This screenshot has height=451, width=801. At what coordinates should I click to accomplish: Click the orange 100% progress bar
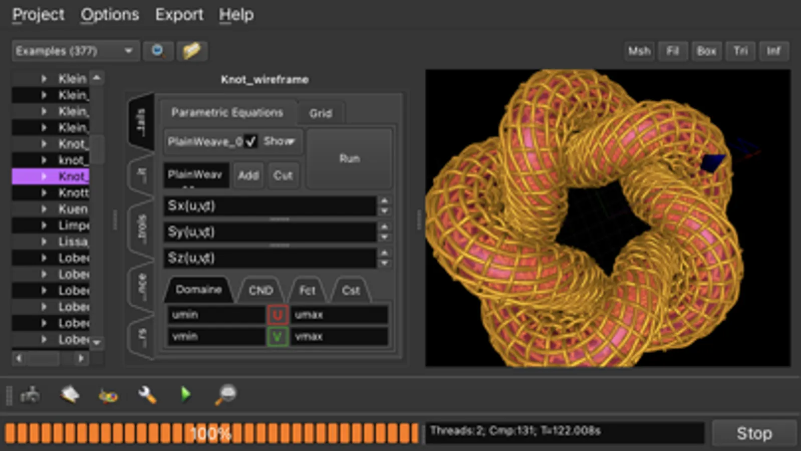click(x=211, y=433)
